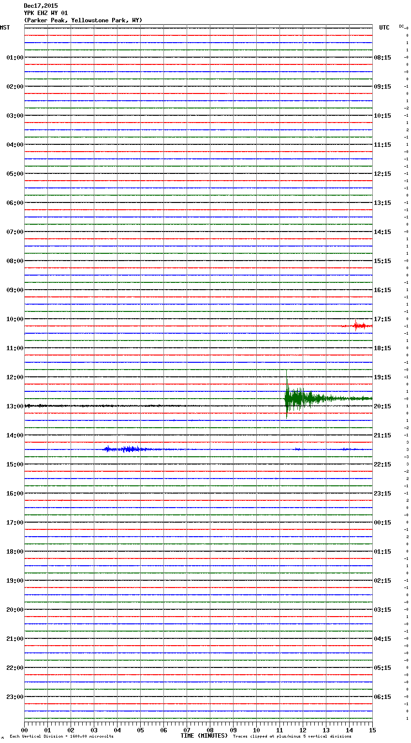
Task: Click the 11:15 UTC time label
Action: 382,145
